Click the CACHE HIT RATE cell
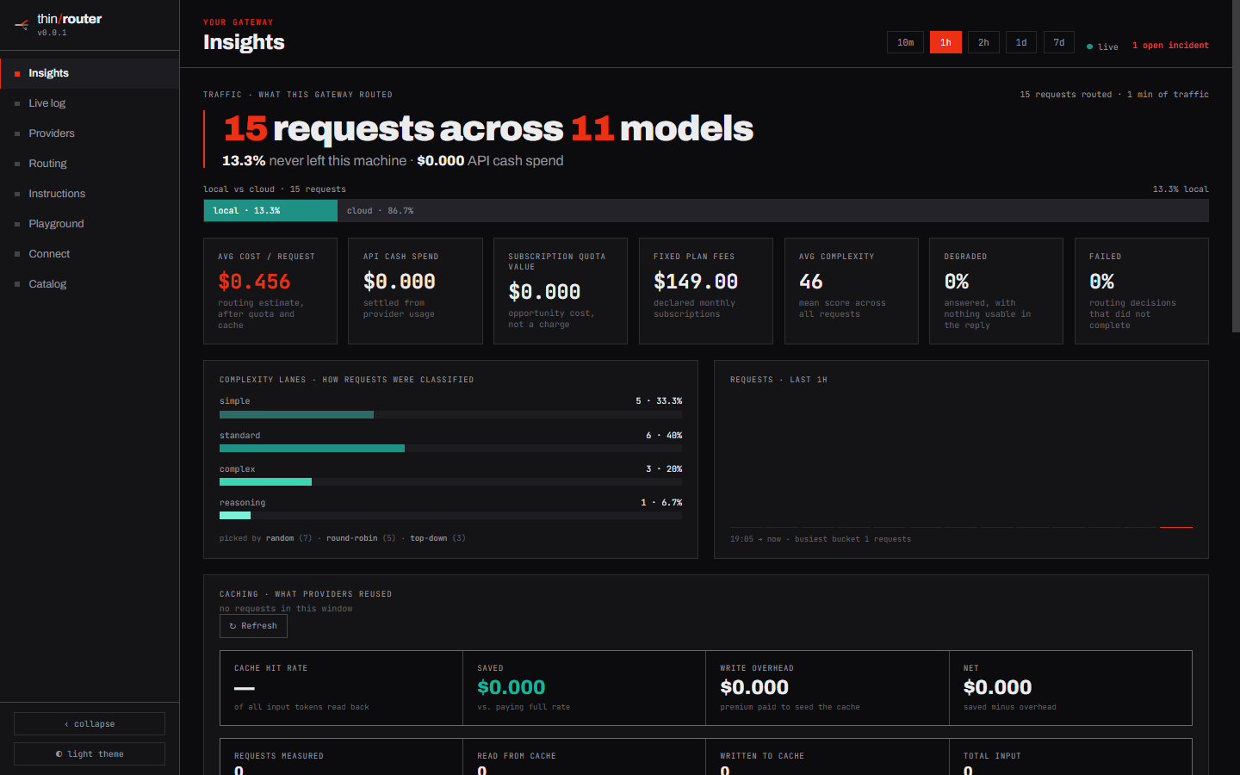 coord(341,688)
